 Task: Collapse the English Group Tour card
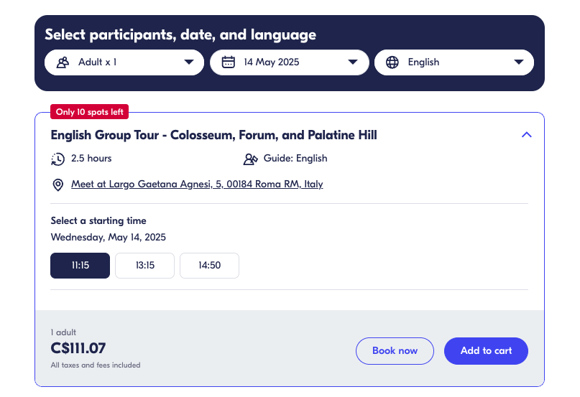pyautogui.click(x=527, y=135)
